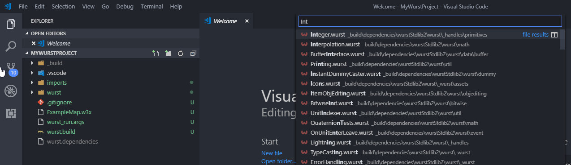
Task: Open the Selection menu
Action: (x=63, y=7)
